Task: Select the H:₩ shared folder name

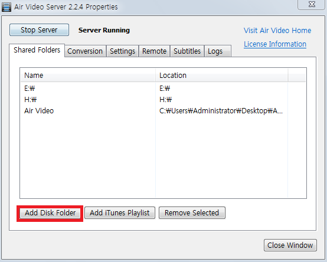Action: tap(30, 100)
